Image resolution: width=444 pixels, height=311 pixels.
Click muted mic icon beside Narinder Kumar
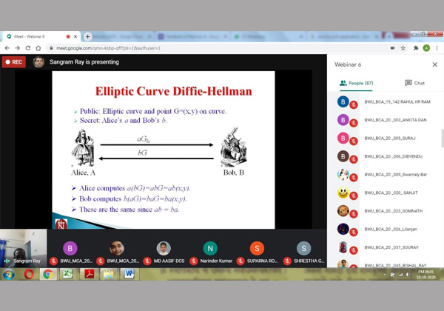[x=194, y=261]
